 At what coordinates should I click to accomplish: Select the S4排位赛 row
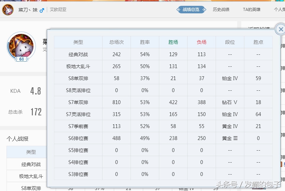pos(163,162)
